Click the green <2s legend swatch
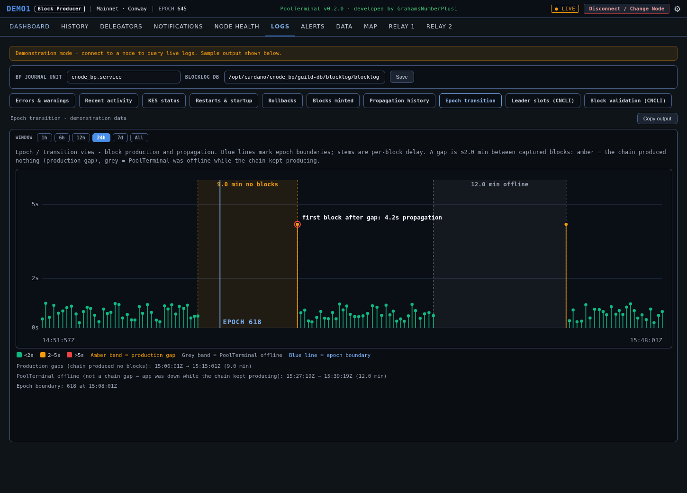Screen dimensions: 687x493 point(19,355)
